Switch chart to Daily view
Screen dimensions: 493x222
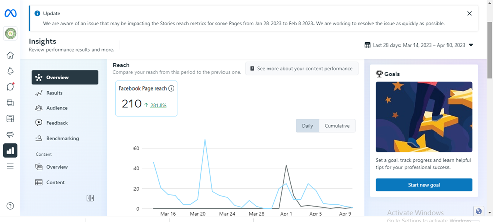(307, 126)
